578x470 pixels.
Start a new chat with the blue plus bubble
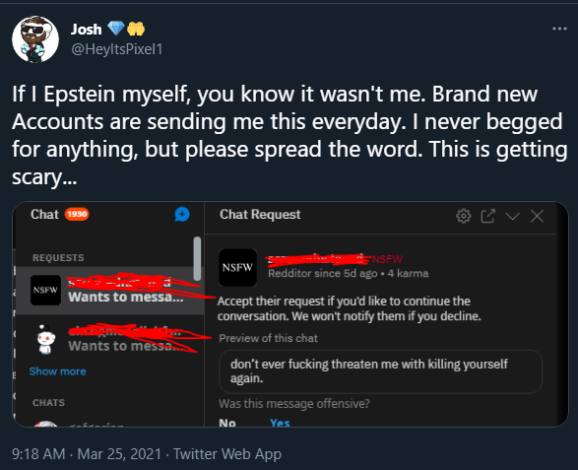[x=182, y=215]
